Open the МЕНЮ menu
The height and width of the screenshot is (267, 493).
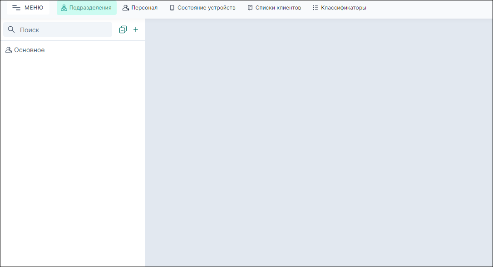point(28,7)
